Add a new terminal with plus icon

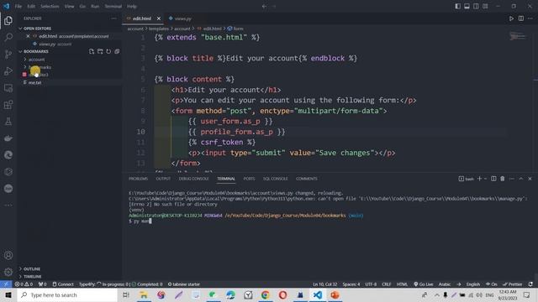(480, 179)
